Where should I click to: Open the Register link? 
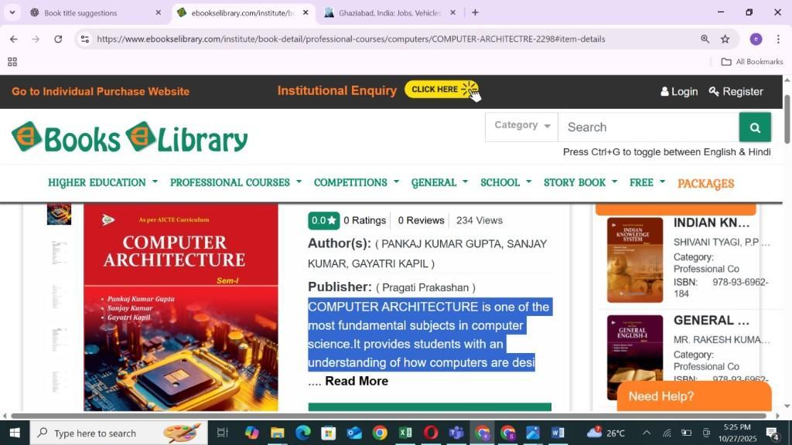click(x=736, y=91)
